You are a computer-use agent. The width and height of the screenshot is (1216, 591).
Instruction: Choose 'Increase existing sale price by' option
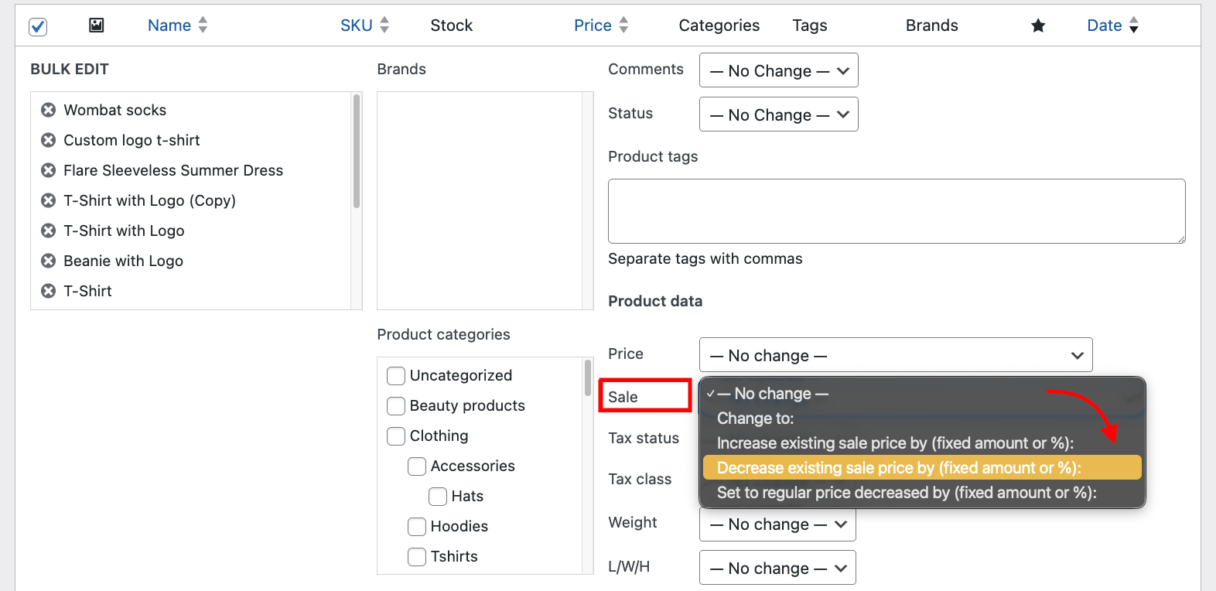click(922, 443)
